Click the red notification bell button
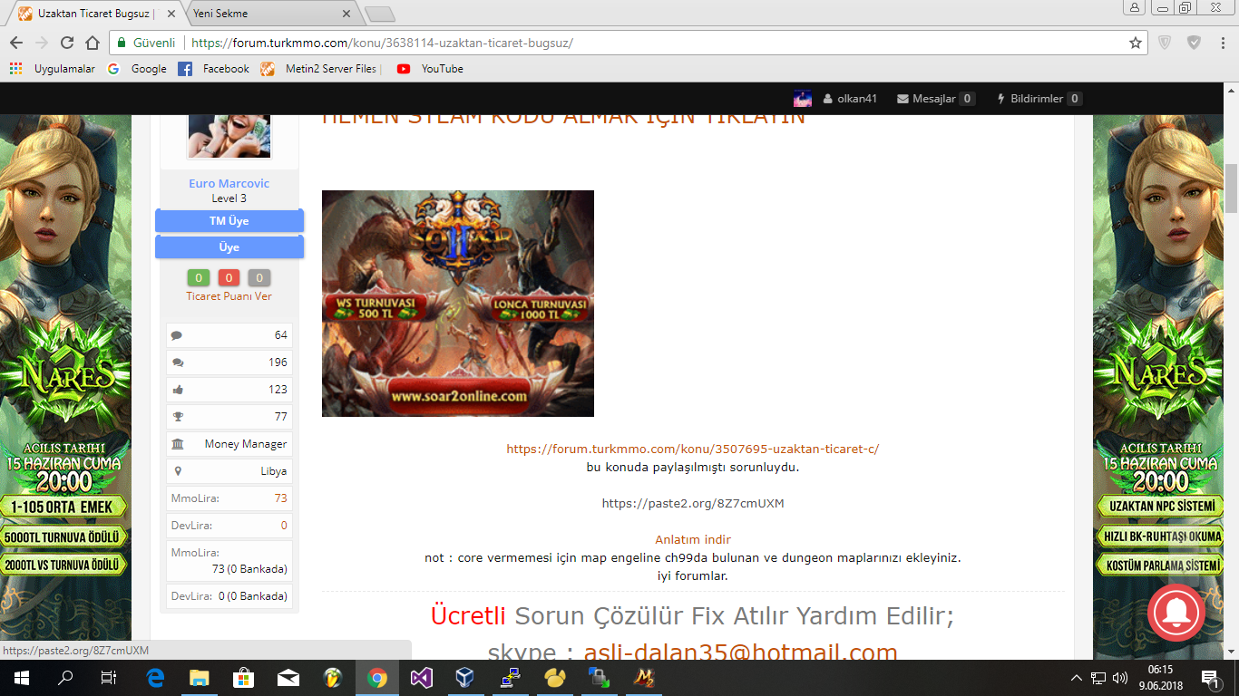1239x696 pixels. (x=1176, y=614)
